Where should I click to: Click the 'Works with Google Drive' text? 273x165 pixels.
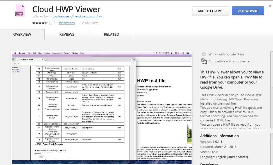click(226, 54)
